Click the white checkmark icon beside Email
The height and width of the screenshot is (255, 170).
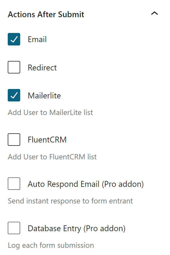[14, 40]
